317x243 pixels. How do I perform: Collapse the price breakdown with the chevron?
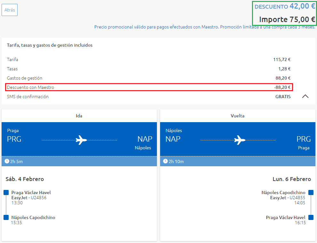[x=305, y=97]
